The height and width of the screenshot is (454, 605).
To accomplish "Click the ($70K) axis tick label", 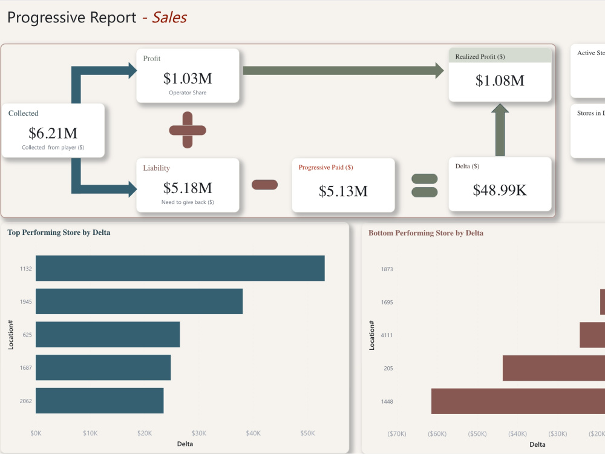I will [x=397, y=434].
